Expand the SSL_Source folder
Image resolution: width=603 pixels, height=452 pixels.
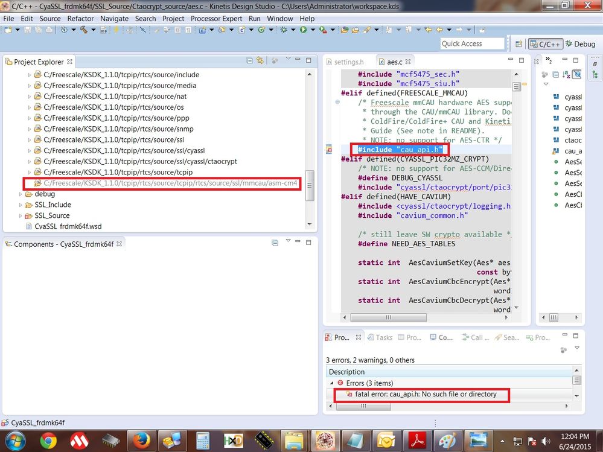pyautogui.click(x=21, y=215)
